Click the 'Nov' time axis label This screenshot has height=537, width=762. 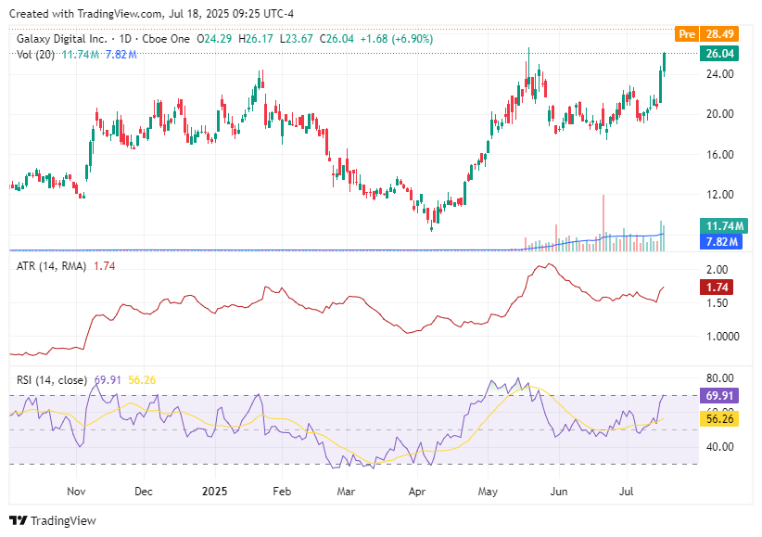tap(76, 492)
